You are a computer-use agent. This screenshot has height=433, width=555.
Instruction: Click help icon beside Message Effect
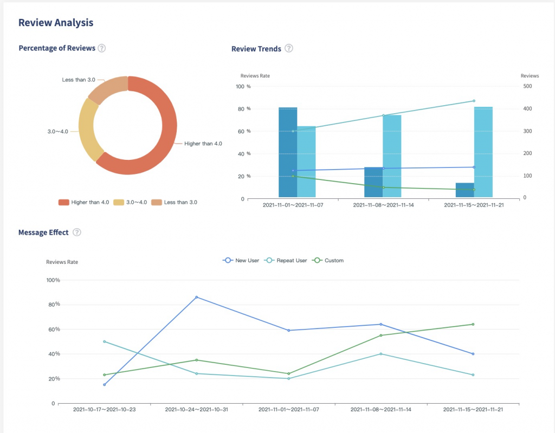coord(77,232)
